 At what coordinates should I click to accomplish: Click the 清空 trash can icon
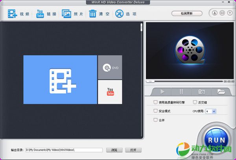pyautogui.click(x=93, y=14)
